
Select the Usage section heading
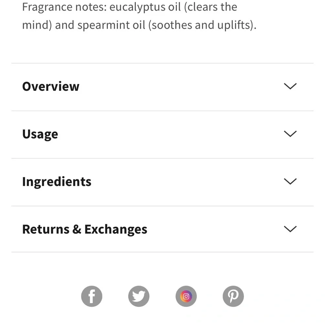coord(40,134)
